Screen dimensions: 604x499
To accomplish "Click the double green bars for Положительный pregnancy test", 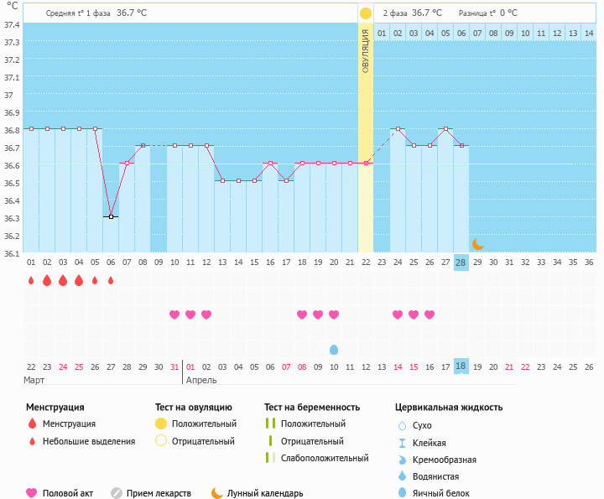I will [x=270, y=424].
